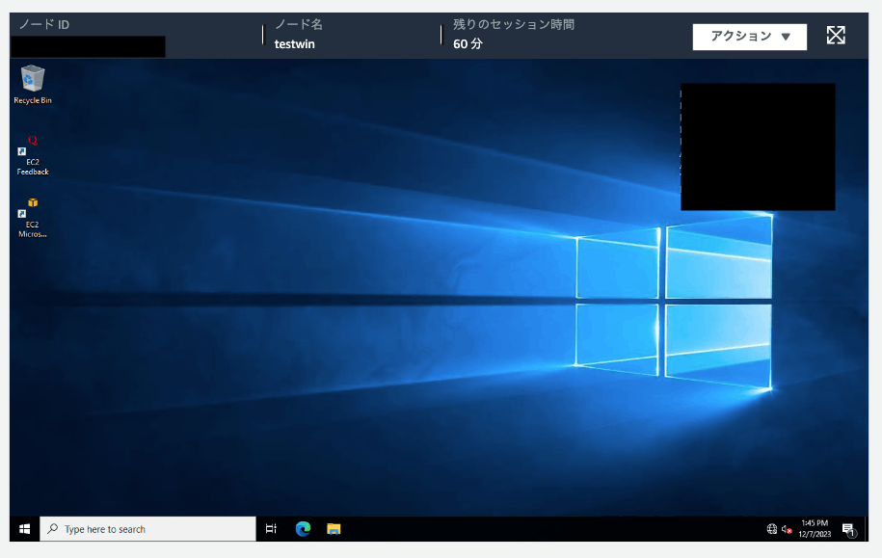Click the ノード名 label
This screenshot has width=882, height=558.
click(298, 24)
